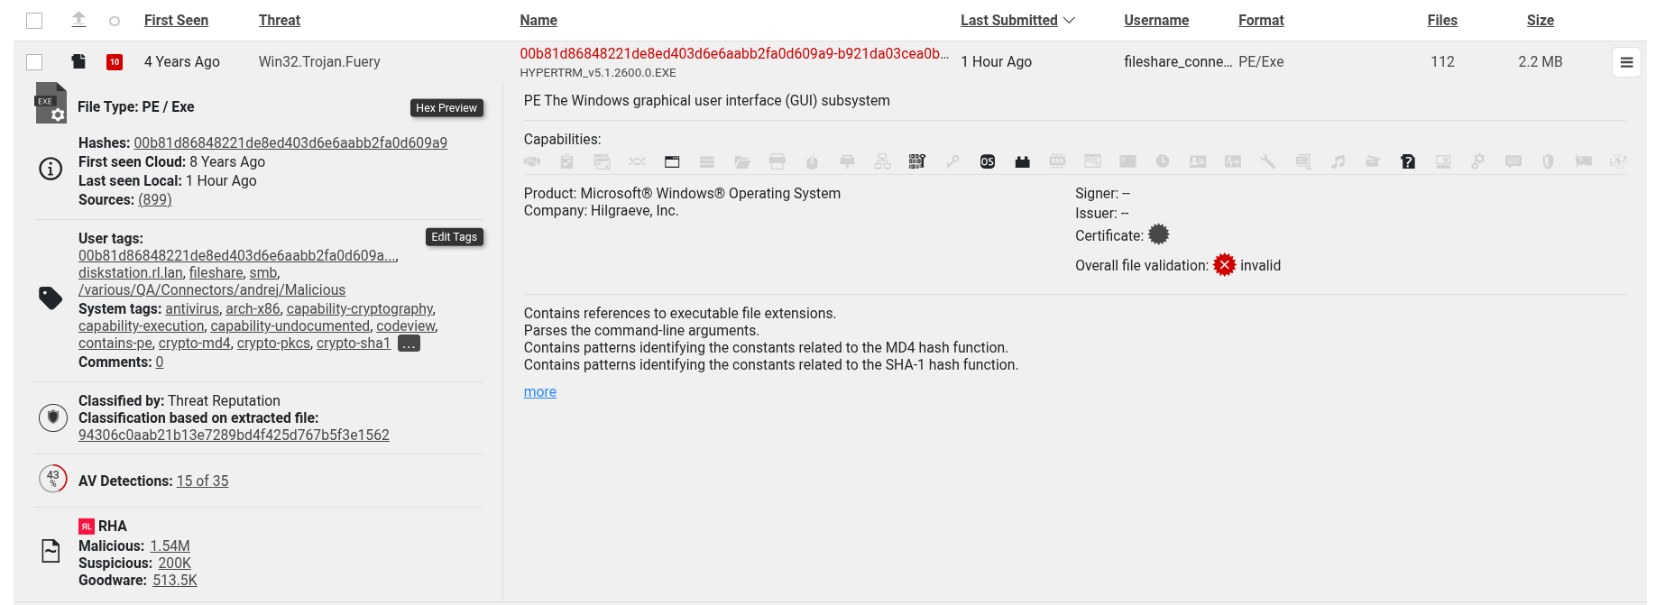This screenshot has width=1656, height=605.
Task: Sort by Threat column
Action: click(280, 20)
